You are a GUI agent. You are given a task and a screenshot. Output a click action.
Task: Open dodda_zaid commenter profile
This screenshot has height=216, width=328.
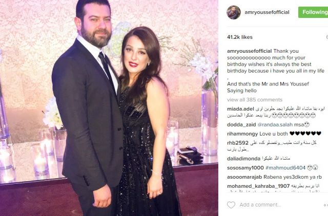(241, 125)
